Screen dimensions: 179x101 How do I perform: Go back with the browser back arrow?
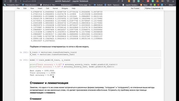(5, 1)
